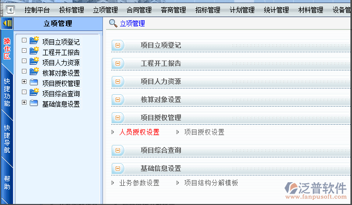This screenshot has width=352, height=205.
Task: Toggle the orange minus button for 核算对象设置 section
Action: click(118, 100)
